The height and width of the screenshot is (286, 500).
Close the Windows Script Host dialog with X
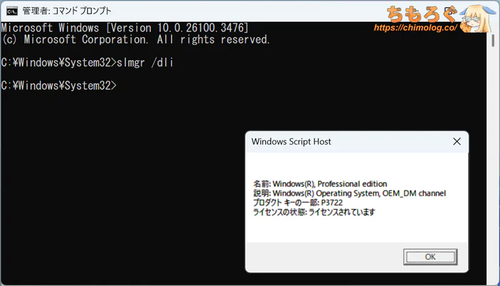pyautogui.click(x=457, y=142)
